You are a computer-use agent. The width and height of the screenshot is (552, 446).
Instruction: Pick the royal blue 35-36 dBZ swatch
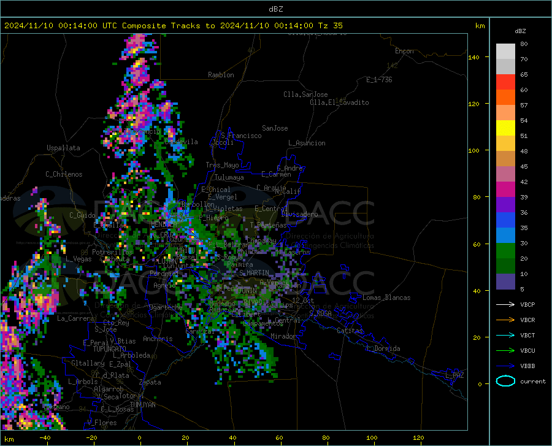tap(505, 220)
